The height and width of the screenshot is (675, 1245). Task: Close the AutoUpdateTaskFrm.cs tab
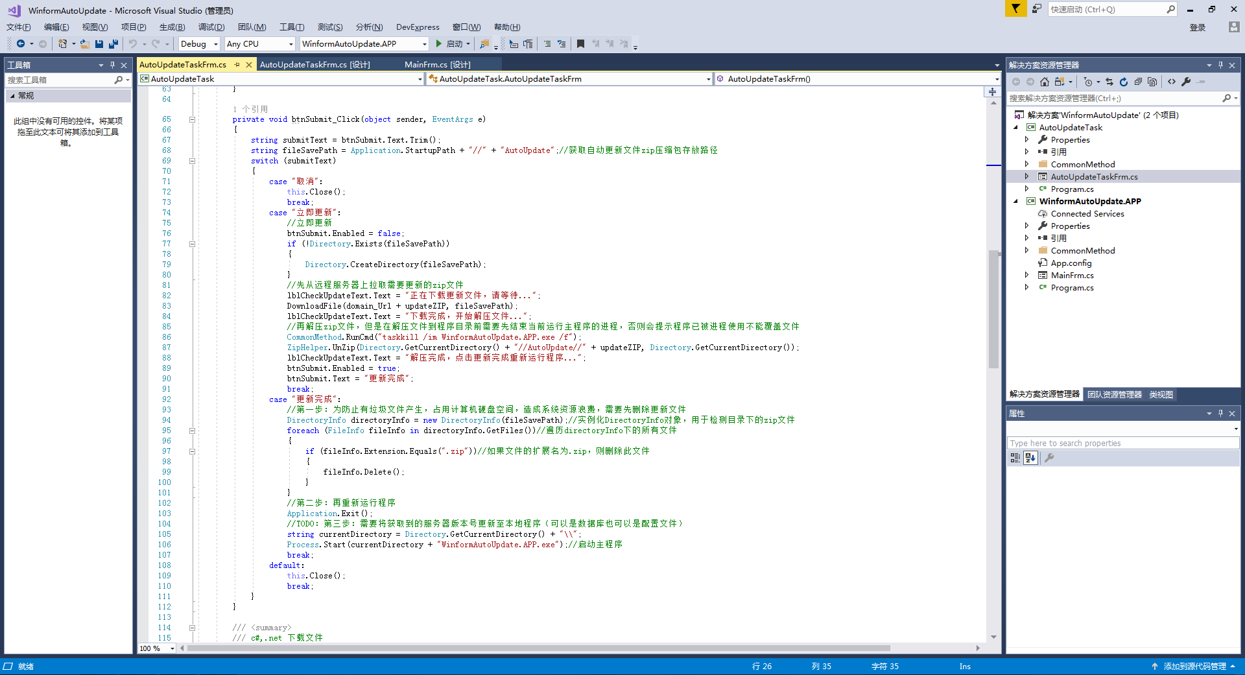coord(249,64)
